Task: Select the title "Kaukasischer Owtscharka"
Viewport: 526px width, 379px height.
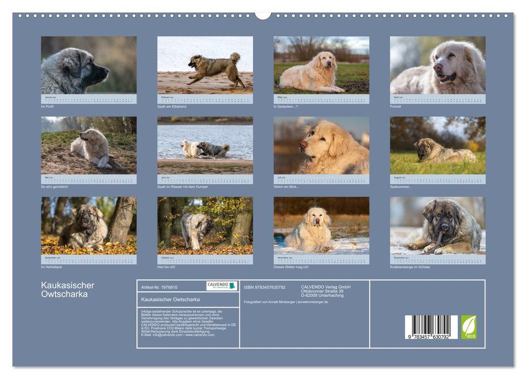Action: point(170,300)
